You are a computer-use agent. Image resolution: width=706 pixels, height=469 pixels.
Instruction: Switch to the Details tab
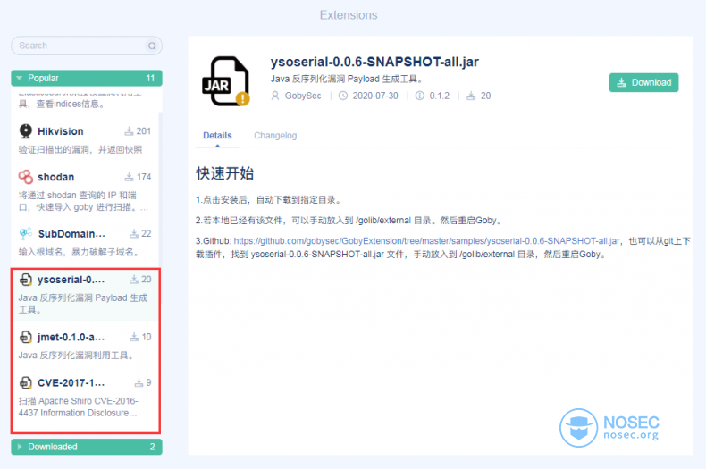coord(217,136)
